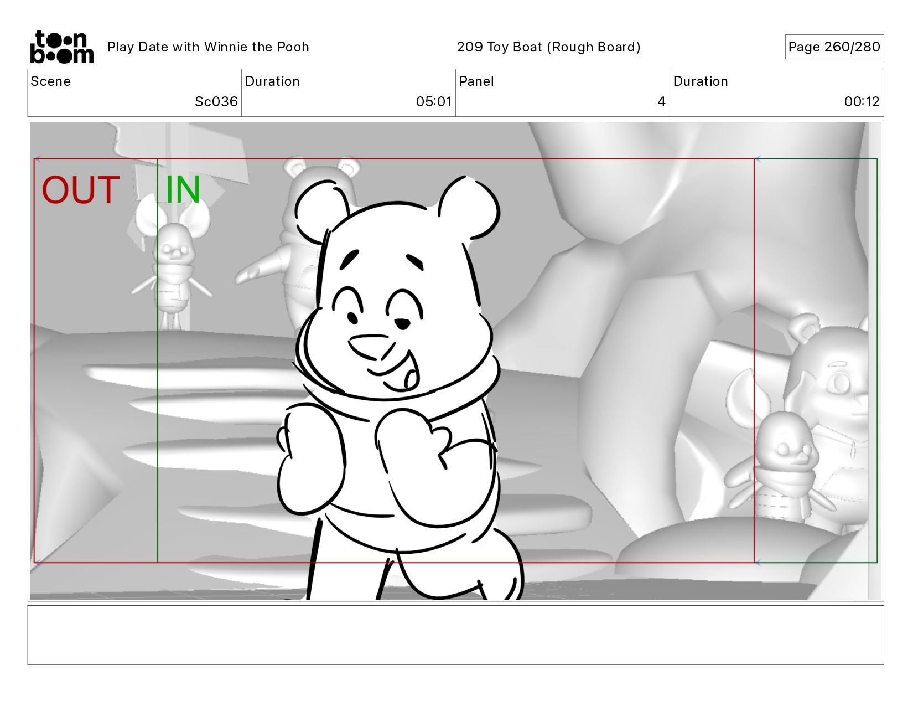Click the 'Panel' label
Viewport: 913px width, 706px height.
(476, 81)
